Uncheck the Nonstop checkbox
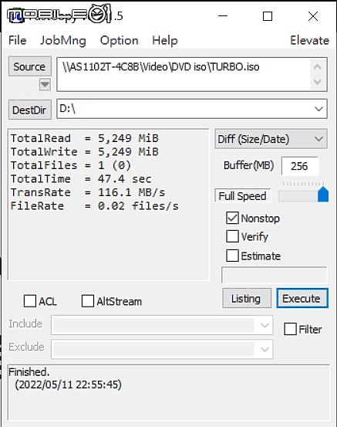This screenshot has height=427, width=337. coord(233,218)
